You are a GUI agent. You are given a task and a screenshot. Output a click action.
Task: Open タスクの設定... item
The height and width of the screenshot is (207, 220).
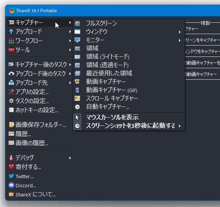click(x=40, y=101)
